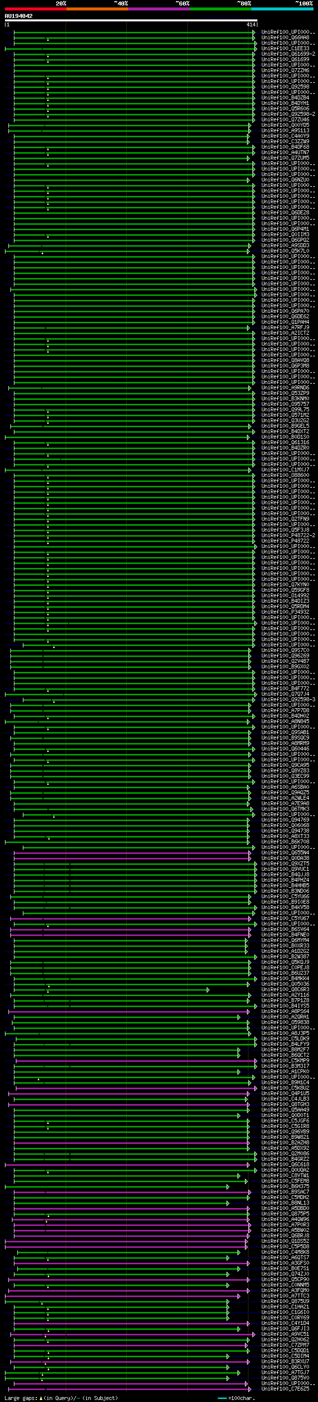Select hit UniRef100_C1EE33
The image size is (318, 1402).
(x=285, y=48)
